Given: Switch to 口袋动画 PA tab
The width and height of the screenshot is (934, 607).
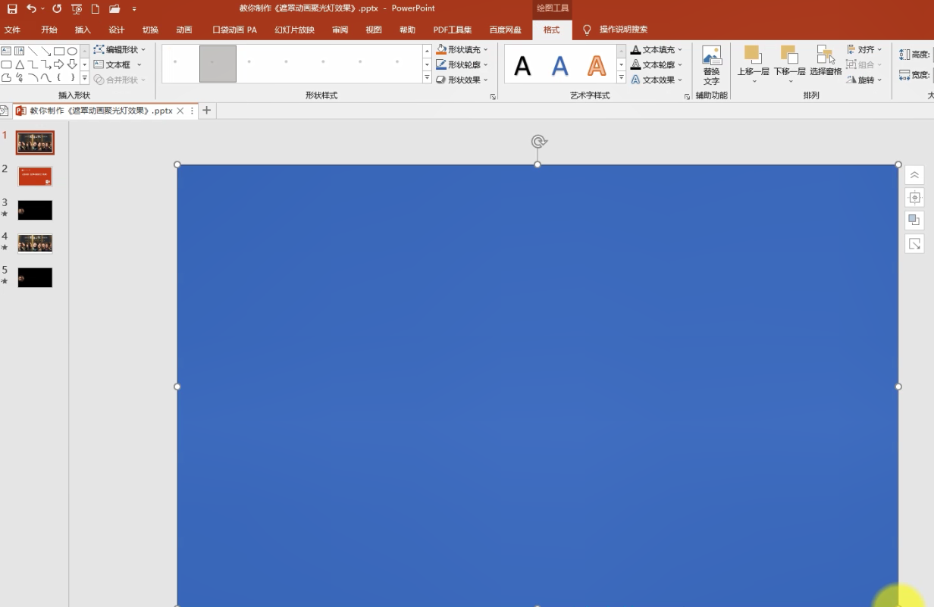Looking at the screenshot, I should tap(234, 30).
